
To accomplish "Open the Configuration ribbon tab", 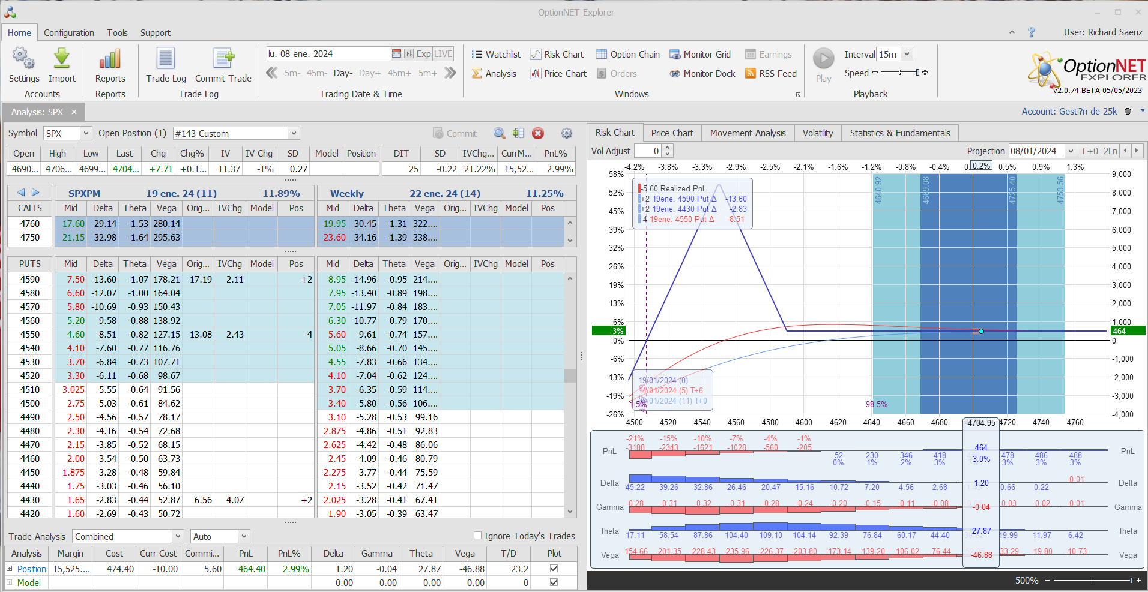I will tap(68, 33).
